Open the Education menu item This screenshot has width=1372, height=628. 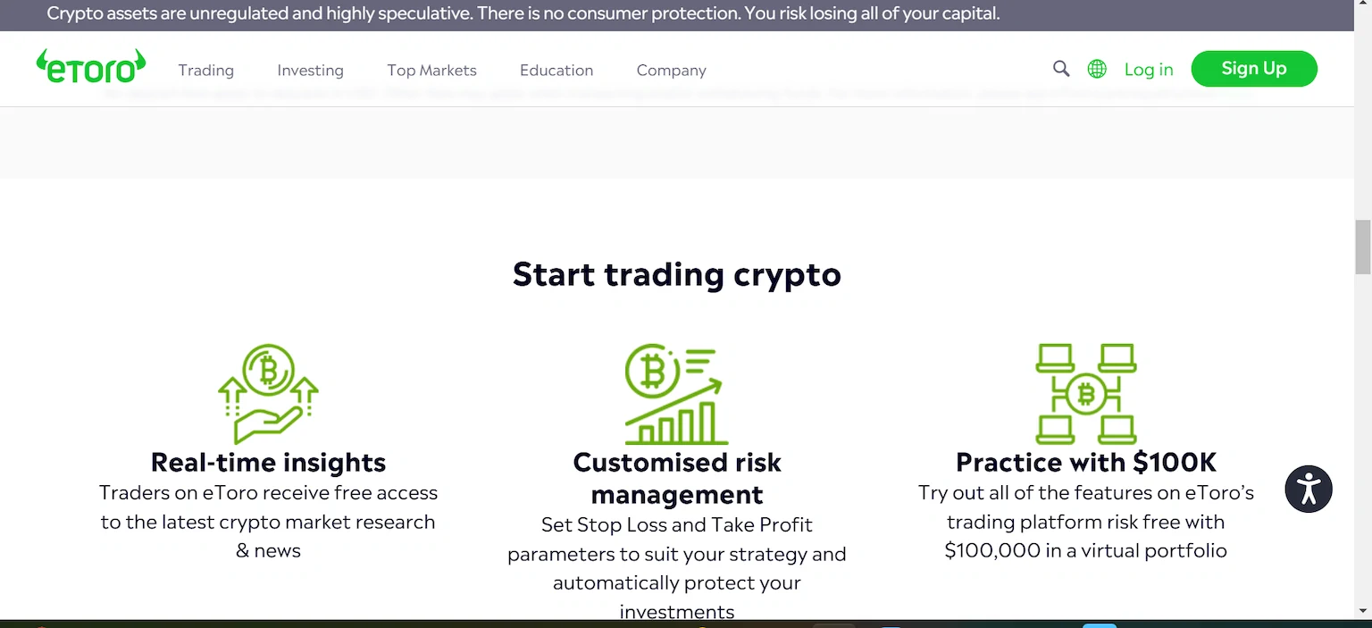coord(556,70)
